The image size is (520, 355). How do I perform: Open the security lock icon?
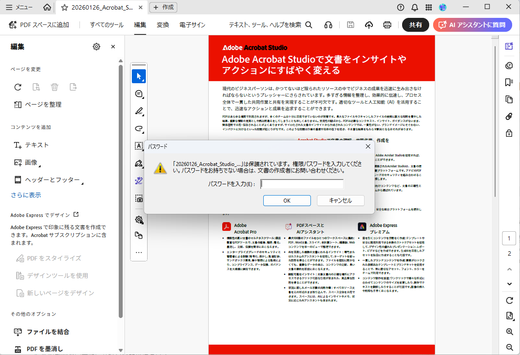[x=509, y=133]
